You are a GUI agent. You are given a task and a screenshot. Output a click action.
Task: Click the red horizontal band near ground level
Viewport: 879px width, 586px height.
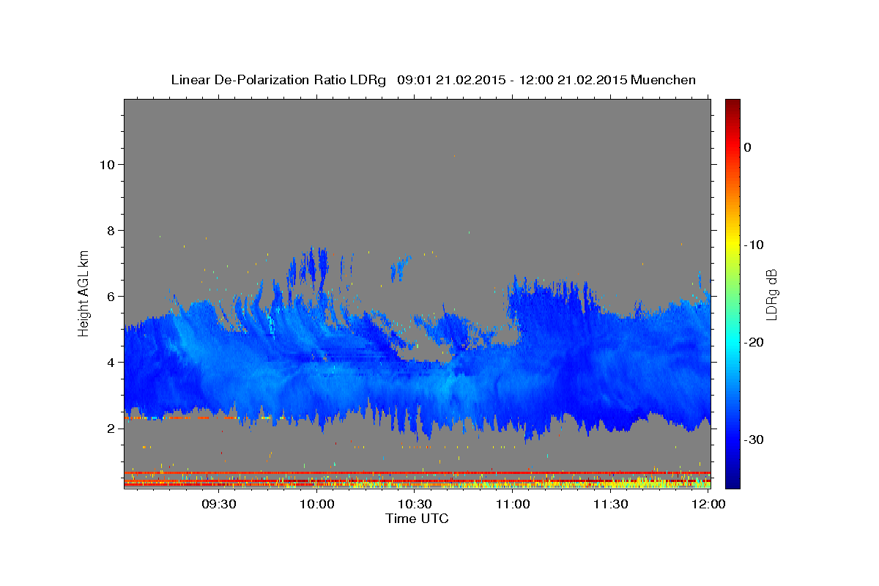(x=417, y=472)
